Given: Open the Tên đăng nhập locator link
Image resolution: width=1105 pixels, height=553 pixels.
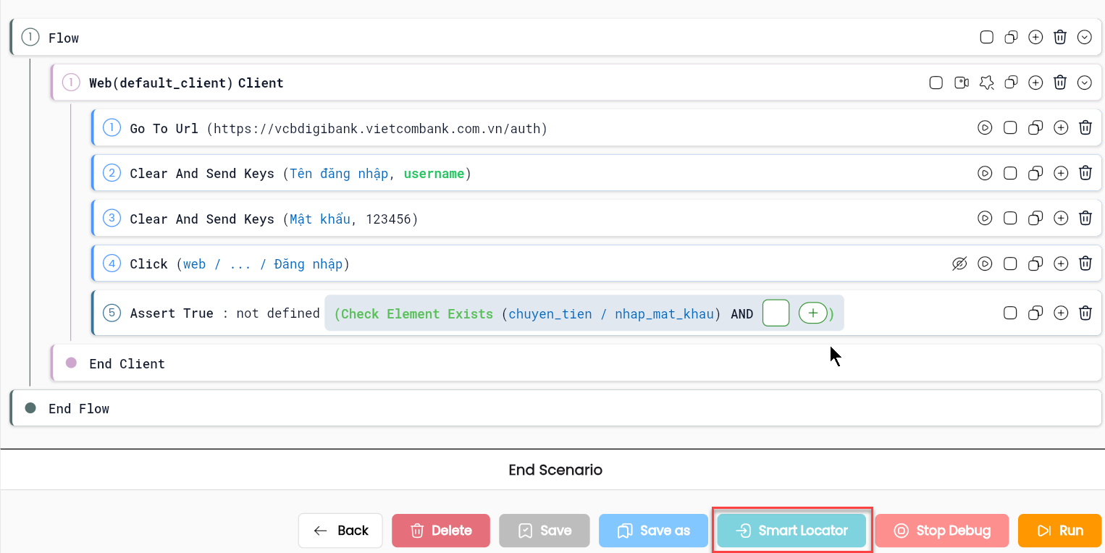Looking at the screenshot, I should point(339,174).
